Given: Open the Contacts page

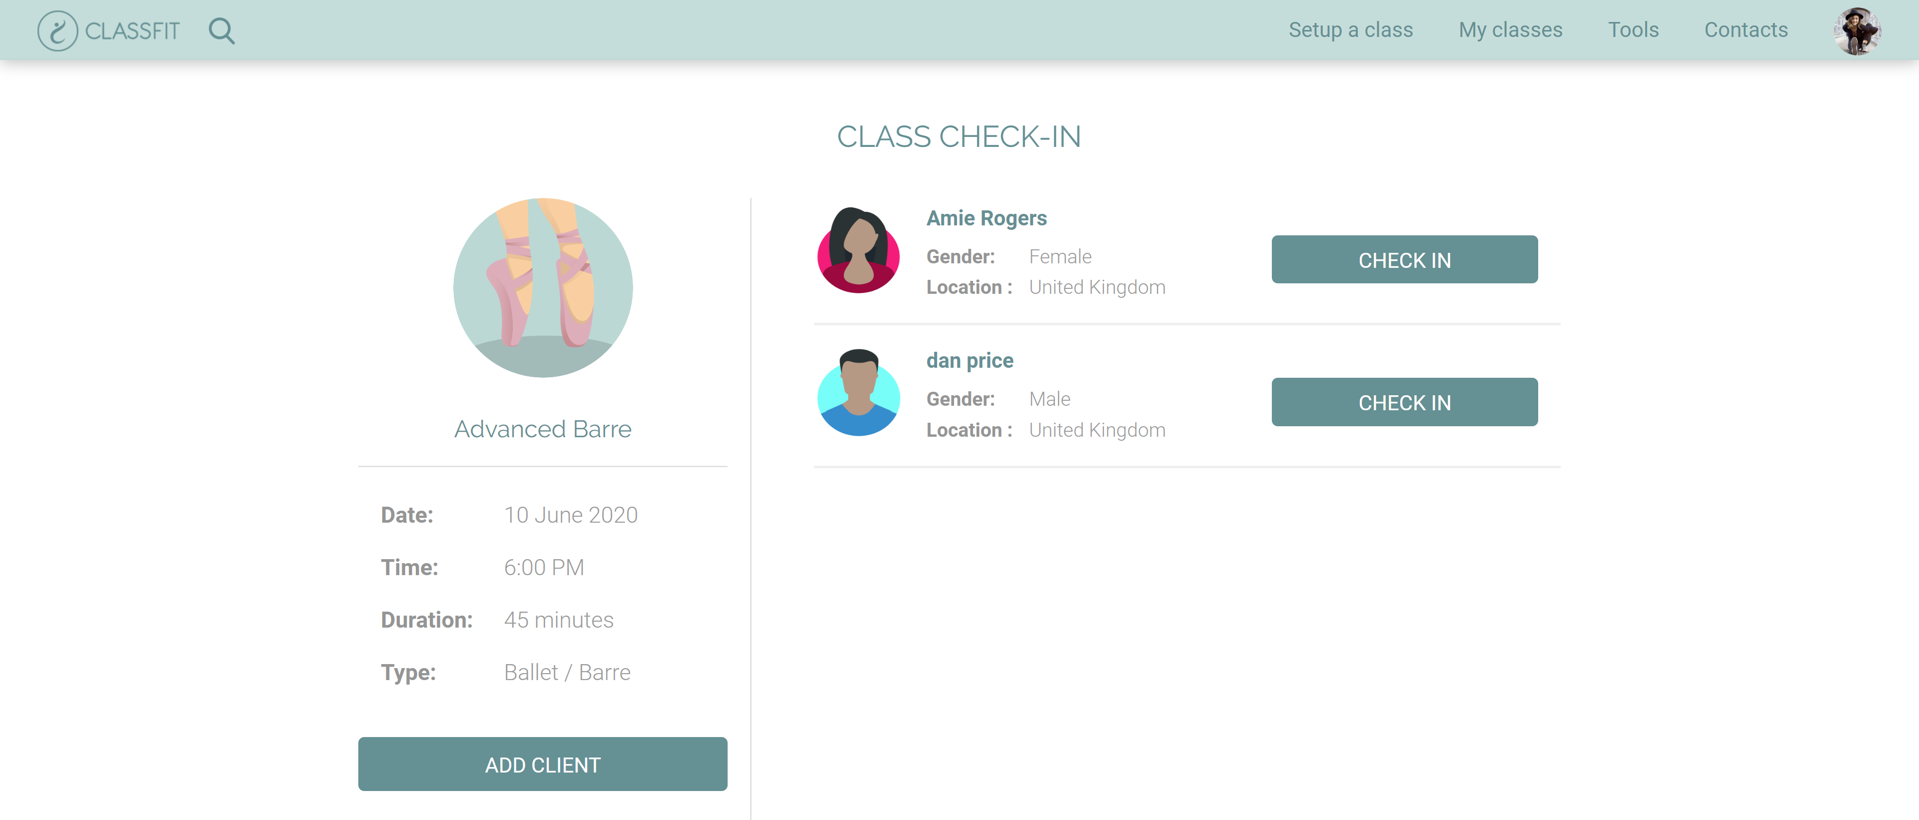Looking at the screenshot, I should pyautogui.click(x=1746, y=30).
